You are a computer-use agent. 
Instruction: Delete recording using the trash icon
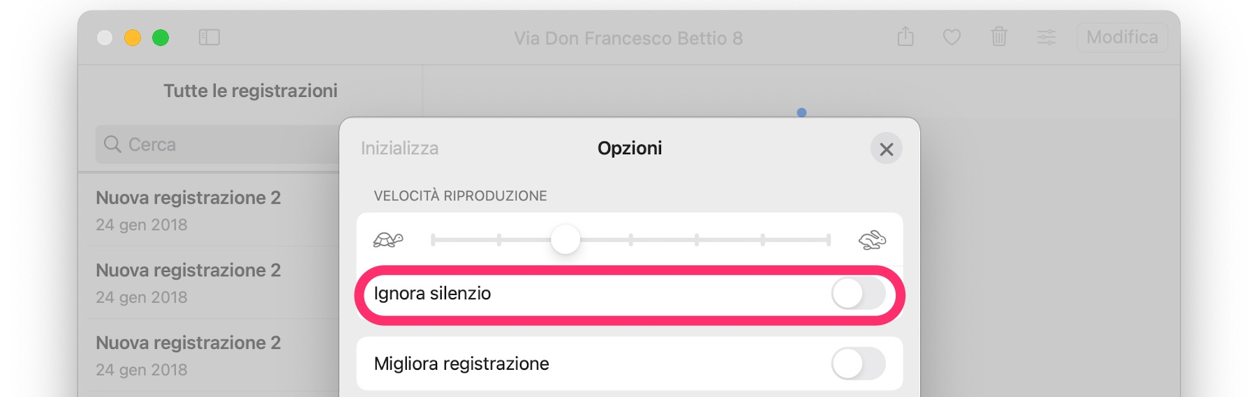(x=999, y=36)
